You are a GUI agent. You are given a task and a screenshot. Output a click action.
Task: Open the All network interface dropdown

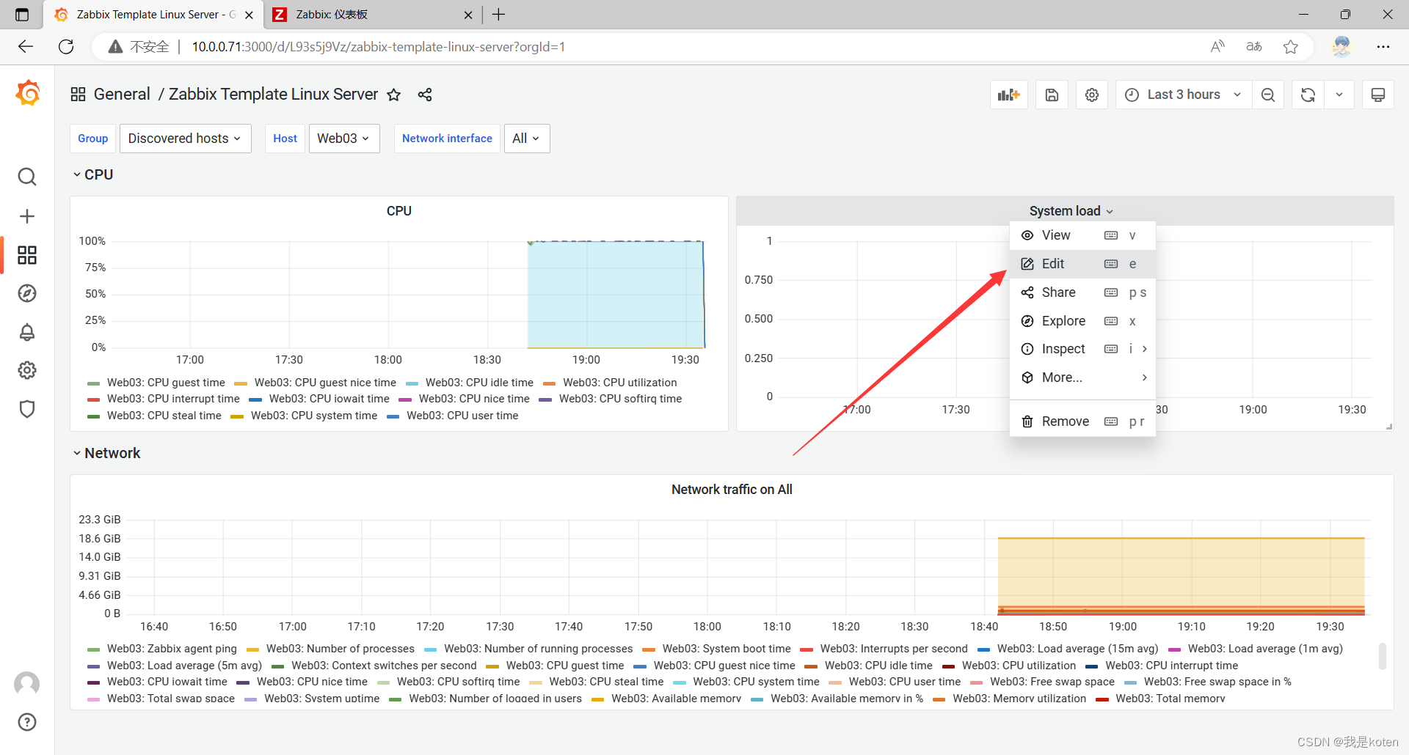pyautogui.click(x=526, y=139)
